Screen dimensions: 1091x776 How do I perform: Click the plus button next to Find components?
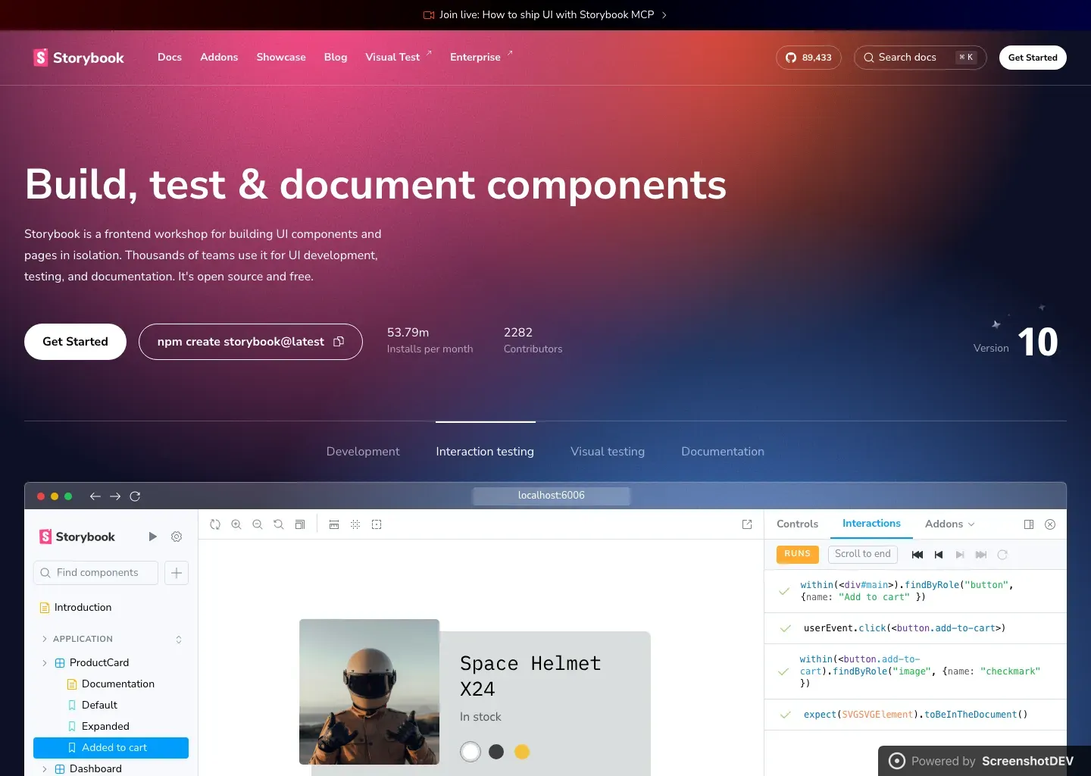177,573
